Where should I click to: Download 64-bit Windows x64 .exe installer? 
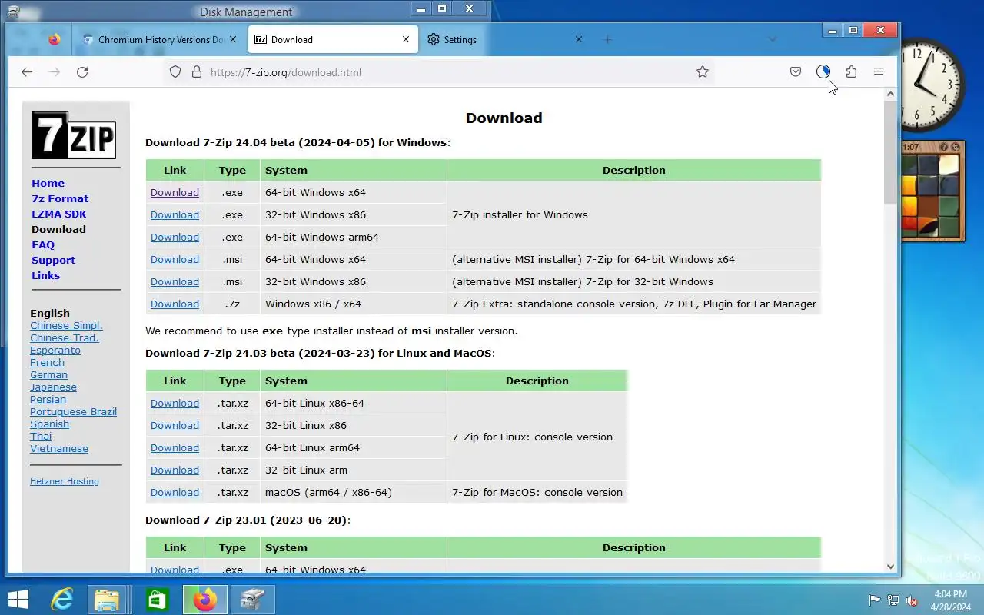point(175,192)
